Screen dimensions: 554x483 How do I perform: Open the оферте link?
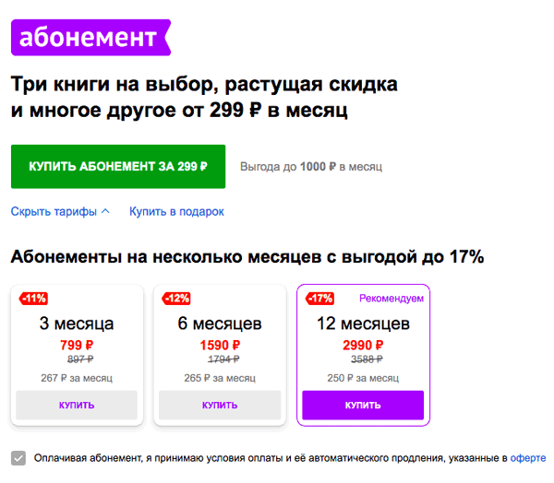point(528,458)
